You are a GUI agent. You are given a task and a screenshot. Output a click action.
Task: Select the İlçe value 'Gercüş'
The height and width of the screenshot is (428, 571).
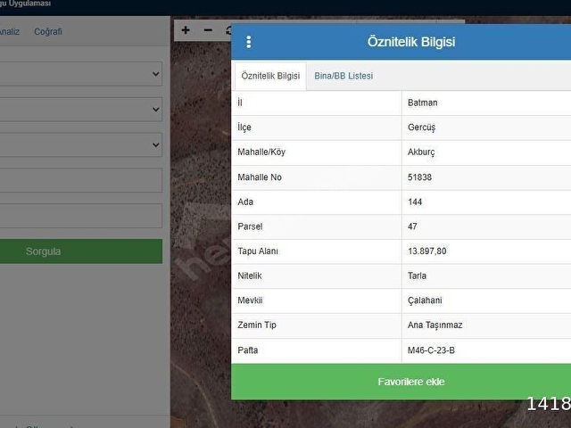point(421,128)
